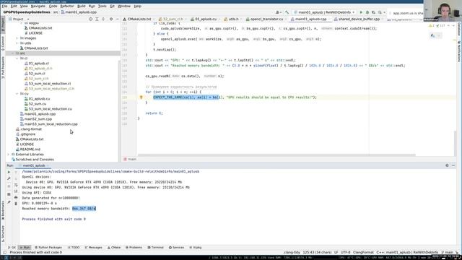Open the TODO tool window button
The width and height of the screenshot is (462, 260).
[x=74, y=248]
